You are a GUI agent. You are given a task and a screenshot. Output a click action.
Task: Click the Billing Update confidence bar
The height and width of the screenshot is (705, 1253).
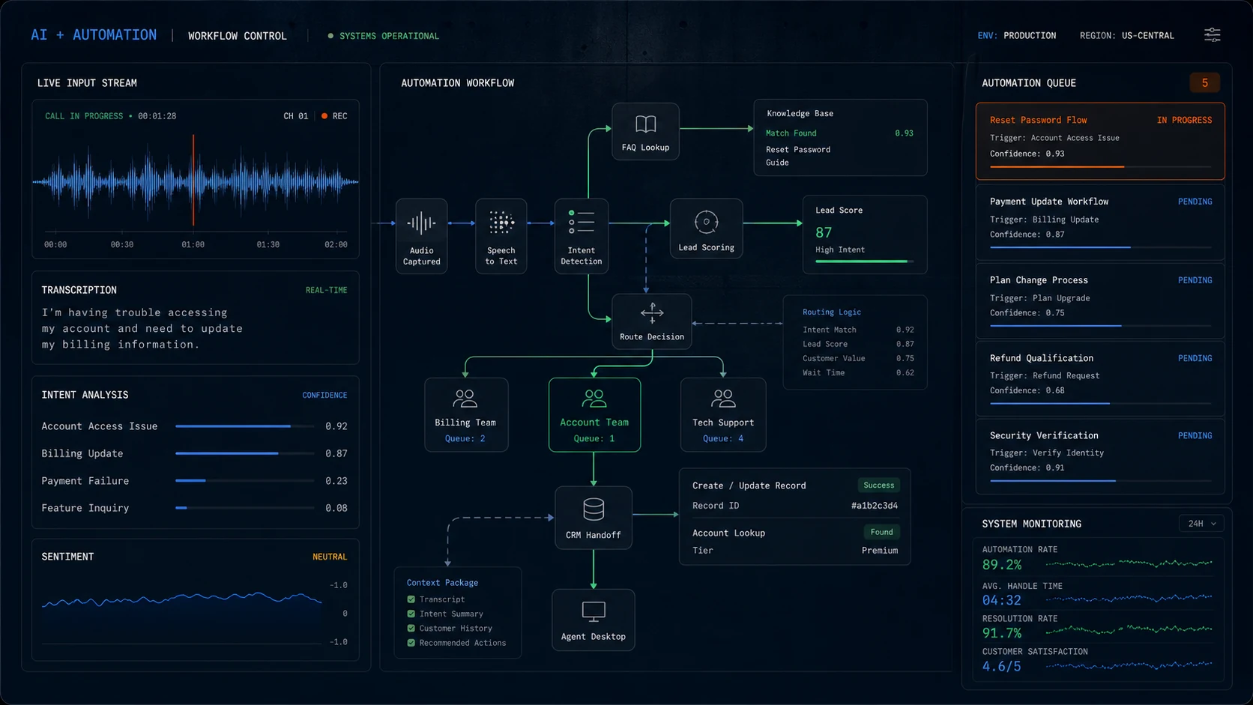click(245, 453)
